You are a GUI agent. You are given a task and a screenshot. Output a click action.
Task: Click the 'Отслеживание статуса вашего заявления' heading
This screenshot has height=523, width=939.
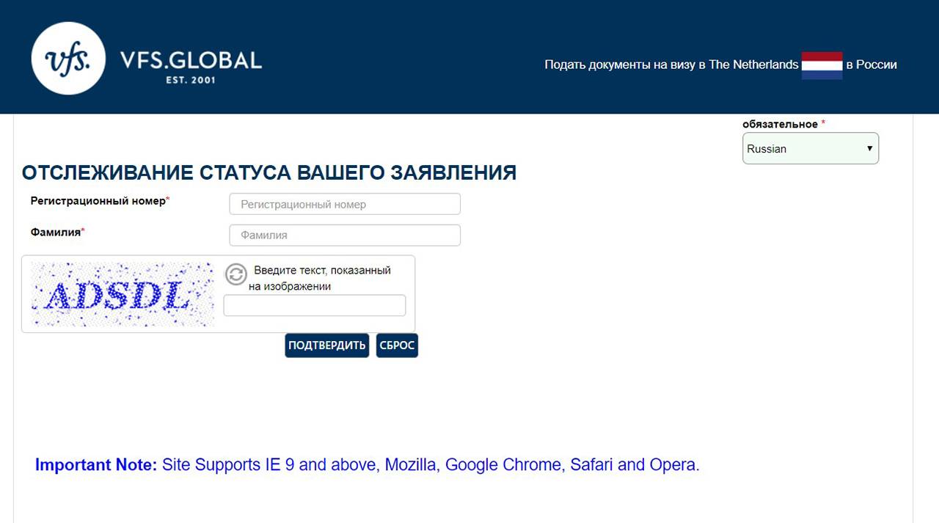pos(268,172)
